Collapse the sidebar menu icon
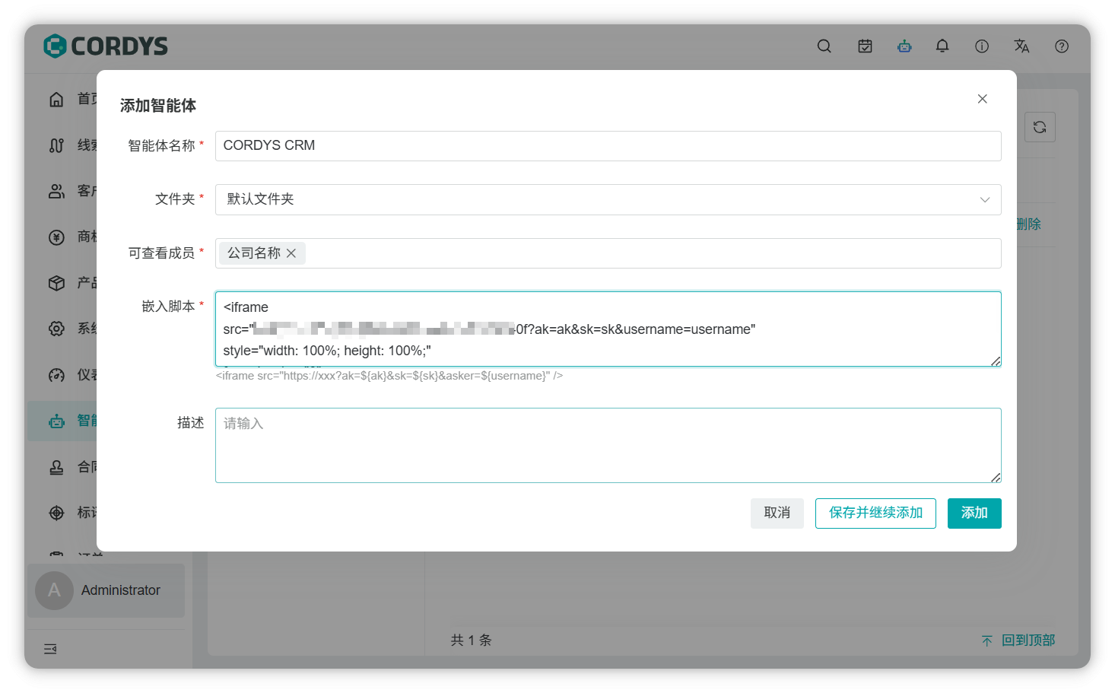This screenshot has height=693, width=1115. pyautogui.click(x=50, y=649)
